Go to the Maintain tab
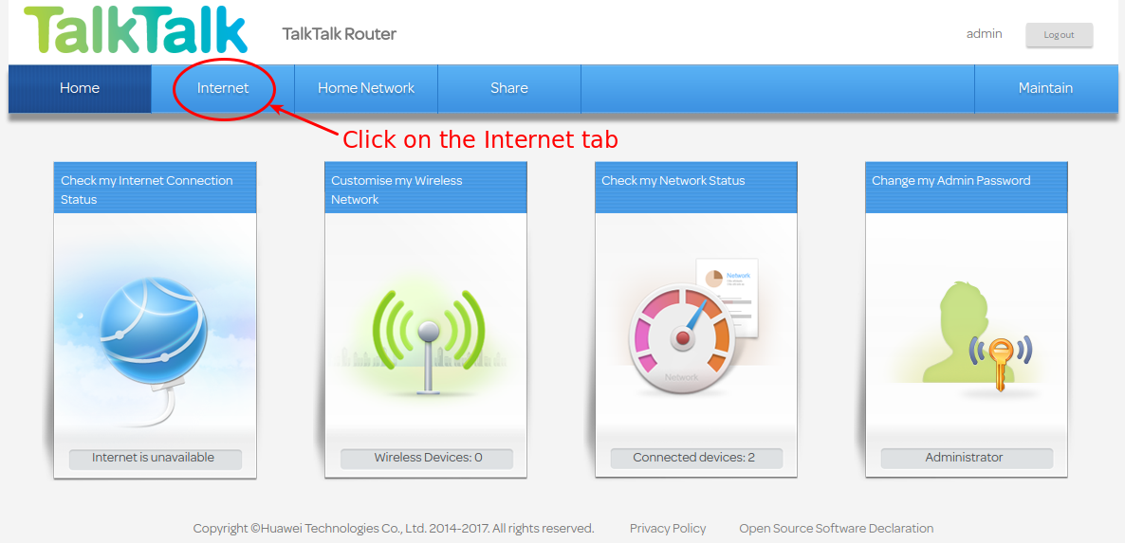The width and height of the screenshot is (1125, 543). [1046, 89]
